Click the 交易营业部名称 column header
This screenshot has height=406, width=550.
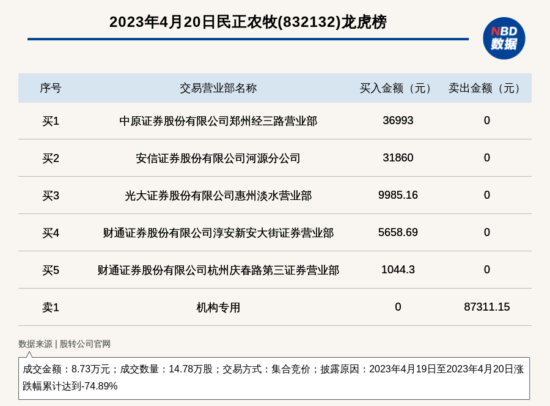pos(218,88)
